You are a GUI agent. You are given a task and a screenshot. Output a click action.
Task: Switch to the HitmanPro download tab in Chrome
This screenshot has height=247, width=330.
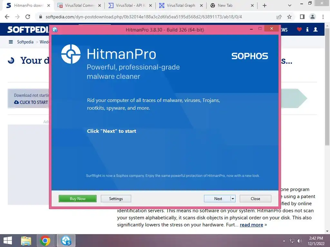(x=28, y=5)
